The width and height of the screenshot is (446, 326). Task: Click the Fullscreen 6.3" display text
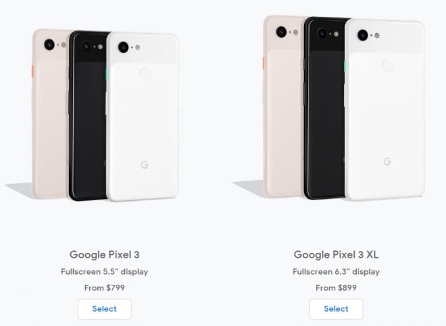pyautogui.click(x=336, y=272)
